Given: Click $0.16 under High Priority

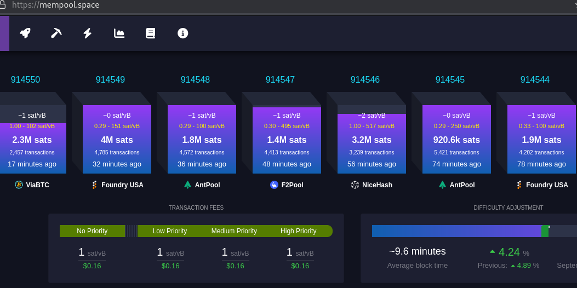Looking at the screenshot, I should pos(300,266).
